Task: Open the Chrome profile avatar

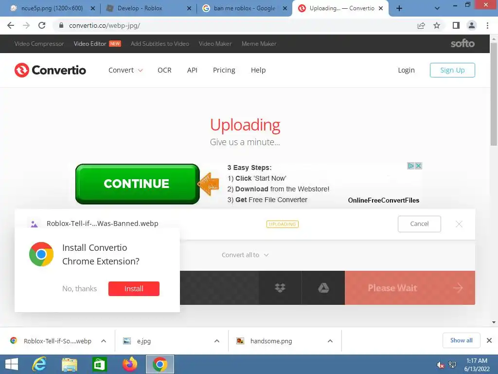Action: 472,25
